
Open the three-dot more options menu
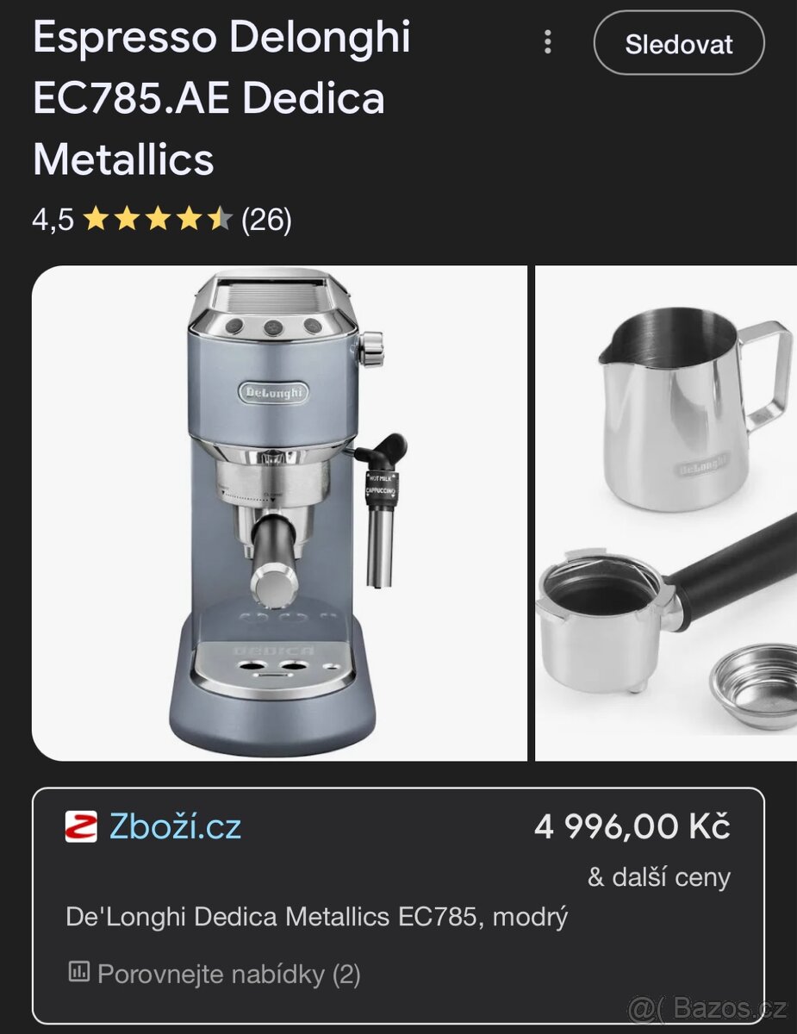point(547,42)
